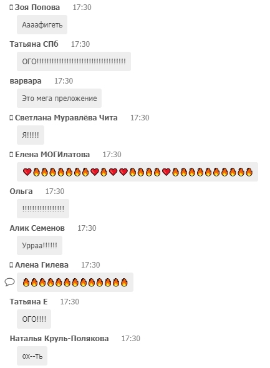Click the mobile icon next to Зоя Попова
270x368 pixels.
point(11,7)
